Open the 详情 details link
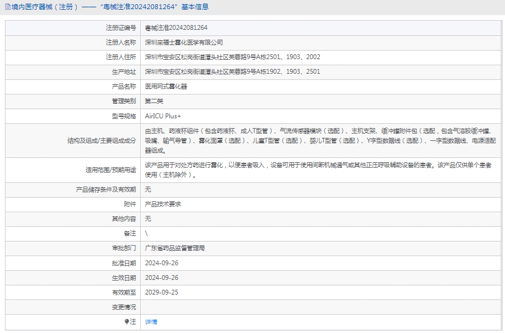Screen dimensions: 505x333 151,321
